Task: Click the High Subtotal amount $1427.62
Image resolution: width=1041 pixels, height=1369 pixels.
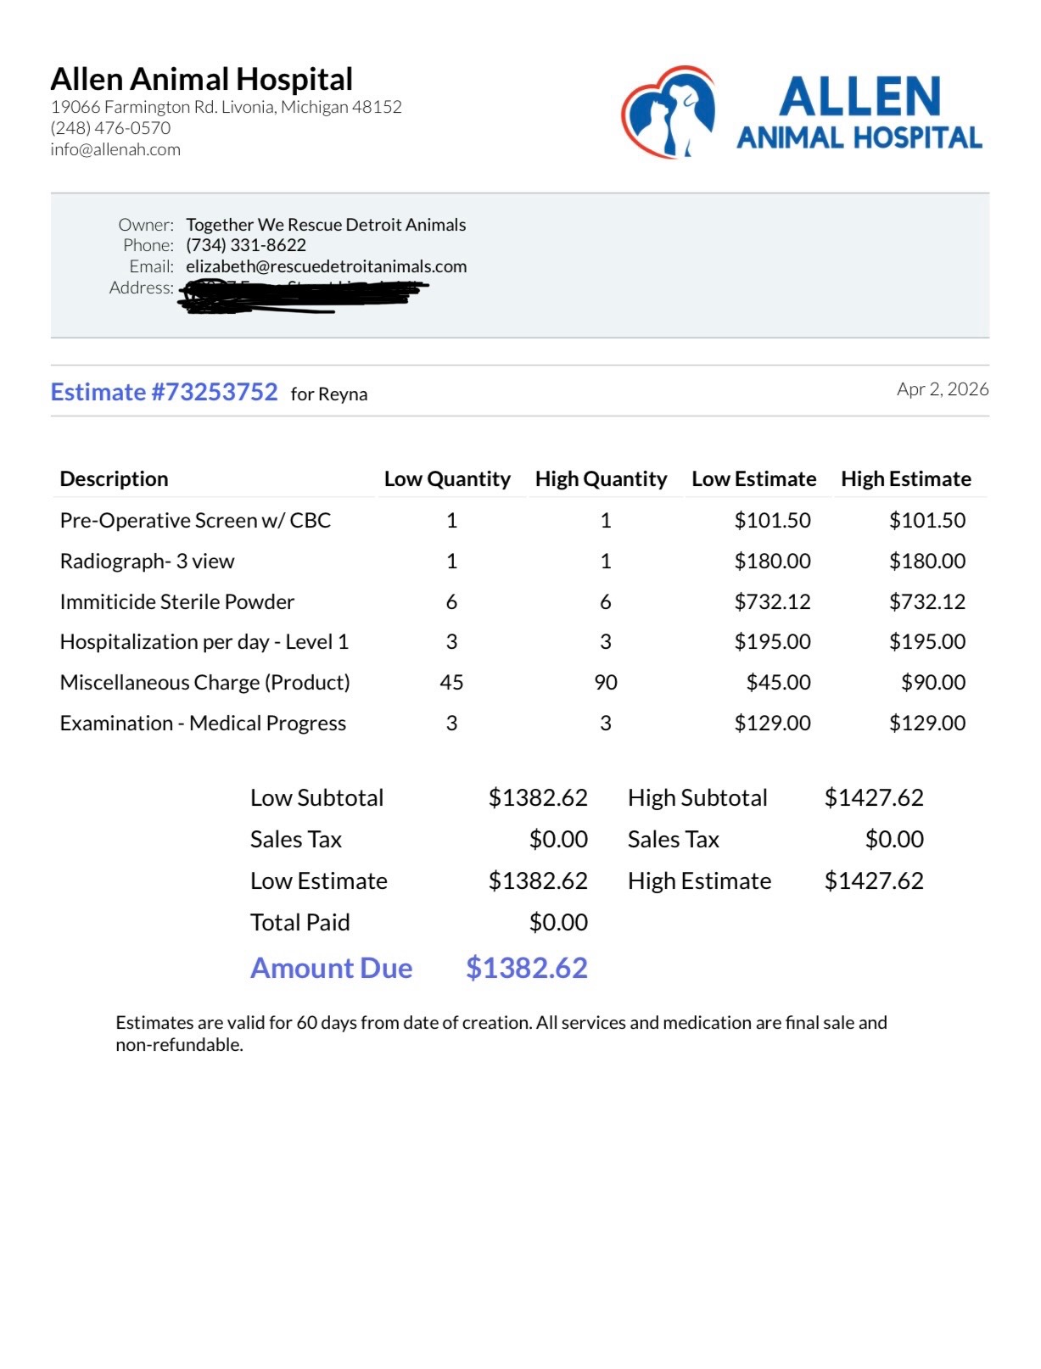Action: pyautogui.click(x=873, y=798)
